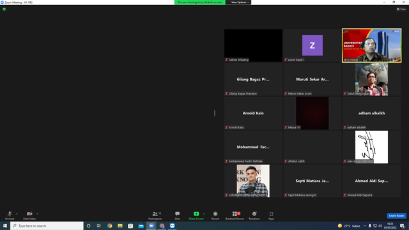This screenshot has width=409, height=230.
Task: Select Maruti Sekar Arum tile
Action: coord(313,79)
